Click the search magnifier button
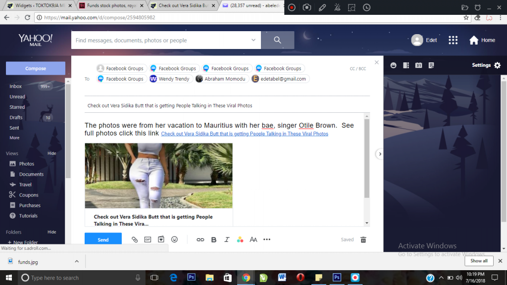507x285 pixels. coord(277,40)
